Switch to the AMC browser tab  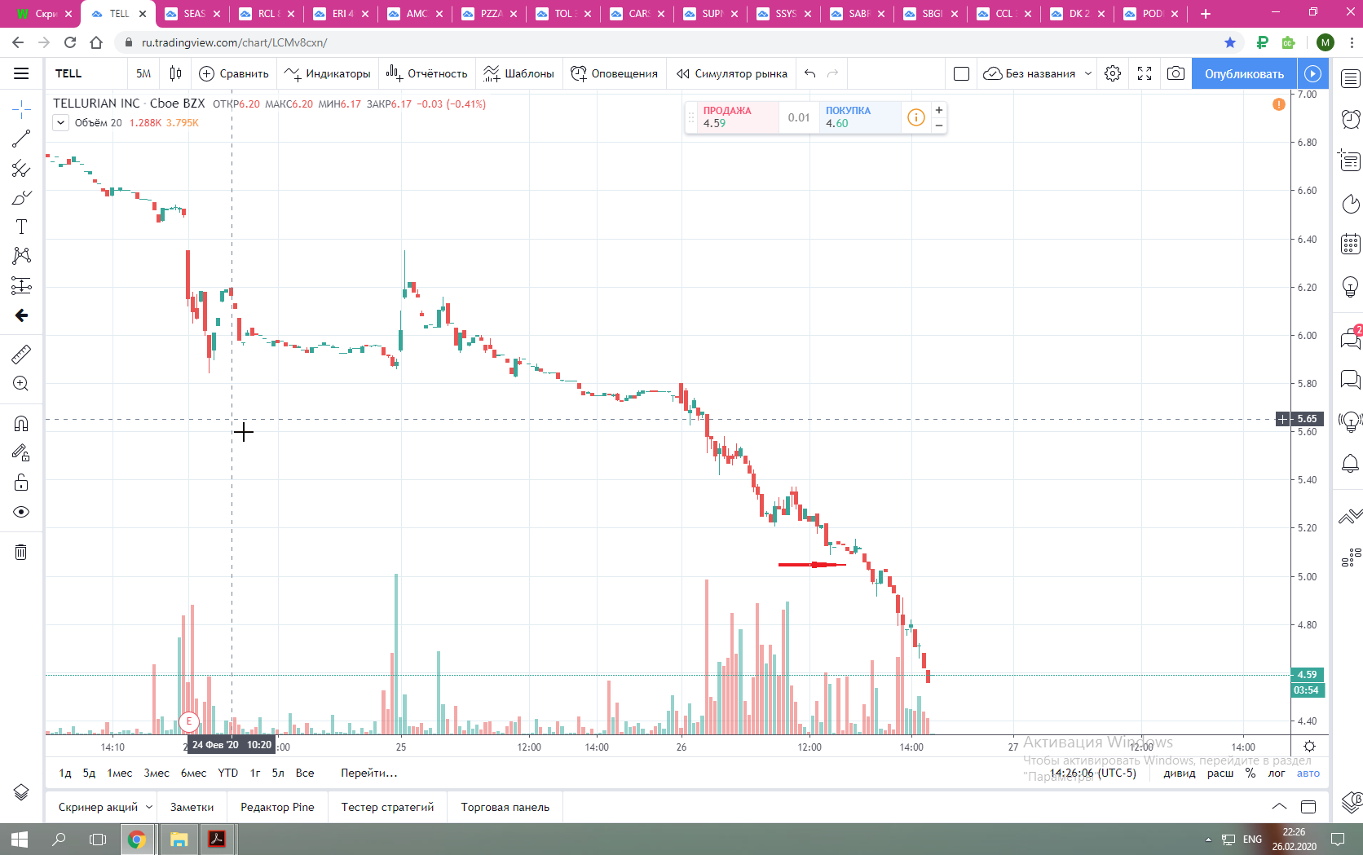pos(416,14)
